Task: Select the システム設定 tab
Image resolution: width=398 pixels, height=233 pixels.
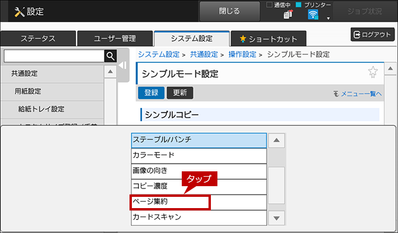Action: (x=192, y=39)
